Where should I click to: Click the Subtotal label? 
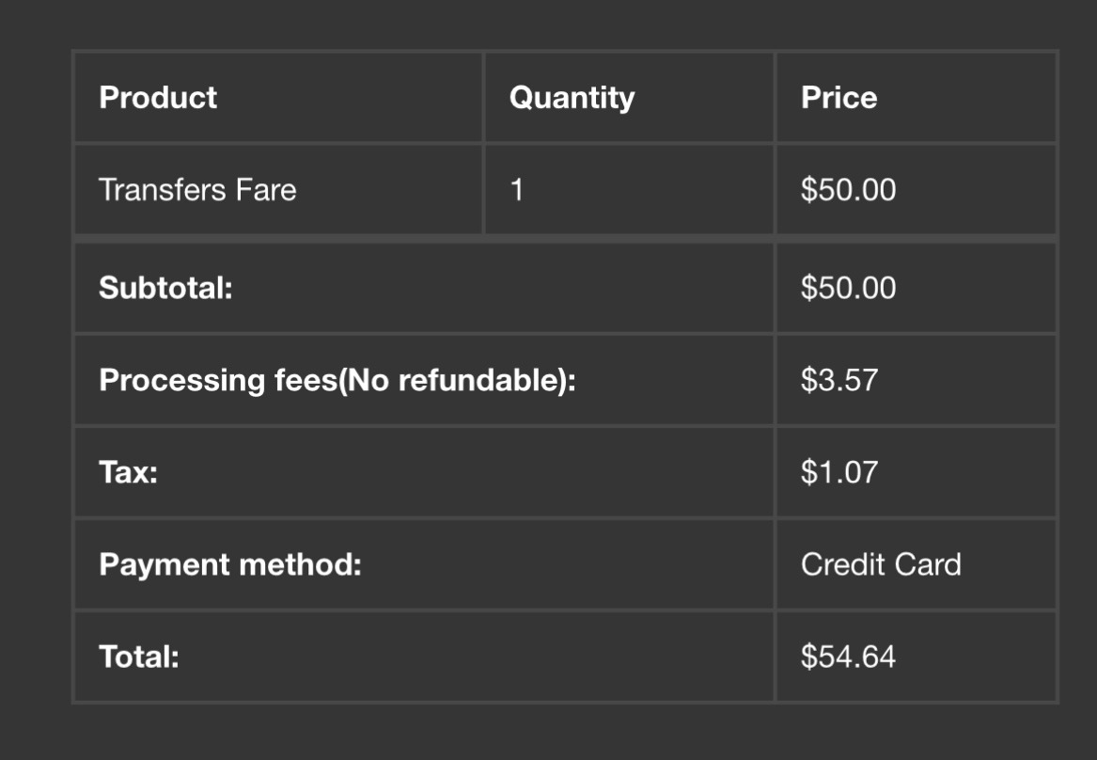click(165, 288)
